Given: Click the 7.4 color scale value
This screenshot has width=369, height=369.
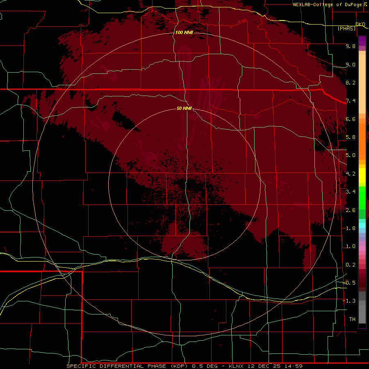Looking at the screenshot, I should coord(351,101).
